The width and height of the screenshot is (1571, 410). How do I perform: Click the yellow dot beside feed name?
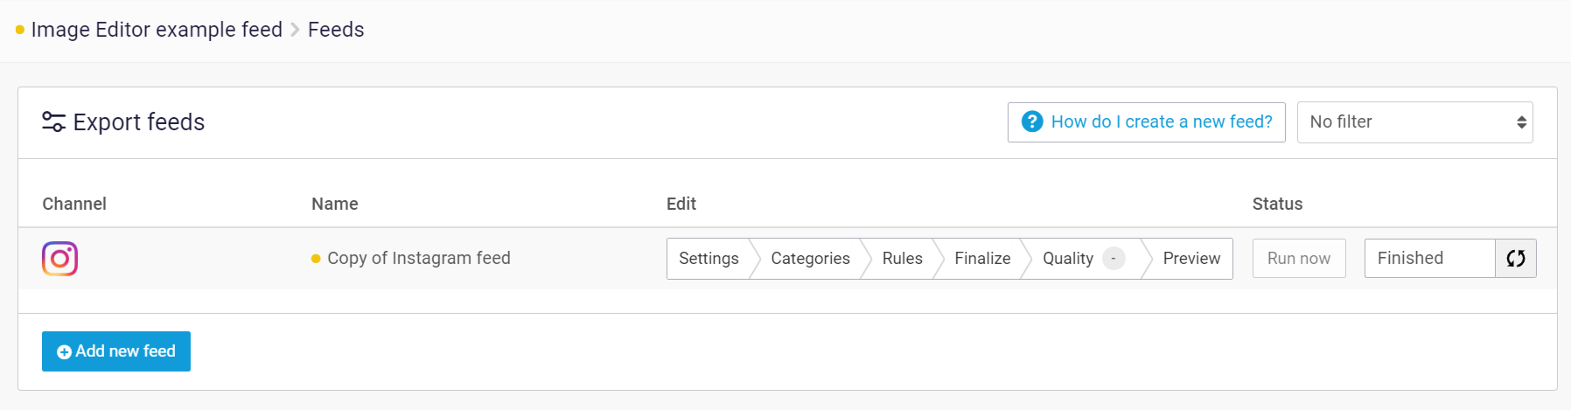pyautogui.click(x=316, y=259)
